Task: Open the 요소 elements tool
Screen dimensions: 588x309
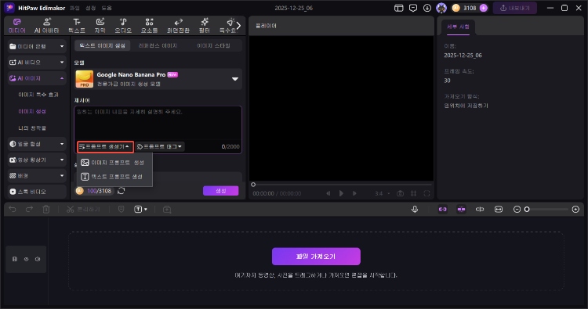Action: coord(149,26)
